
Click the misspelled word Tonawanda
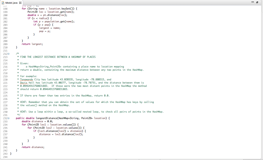26,80
